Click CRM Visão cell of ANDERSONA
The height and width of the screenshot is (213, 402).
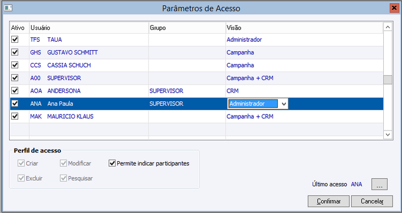[304, 91]
